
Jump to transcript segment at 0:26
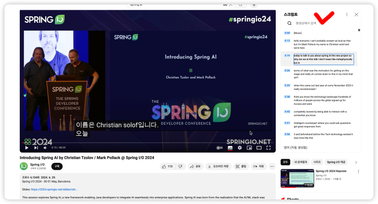coord(319,74)
